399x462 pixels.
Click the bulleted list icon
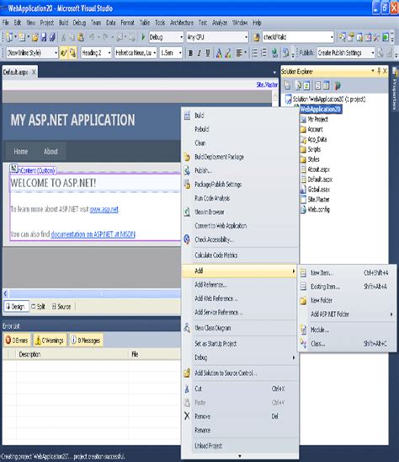[x=255, y=53]
